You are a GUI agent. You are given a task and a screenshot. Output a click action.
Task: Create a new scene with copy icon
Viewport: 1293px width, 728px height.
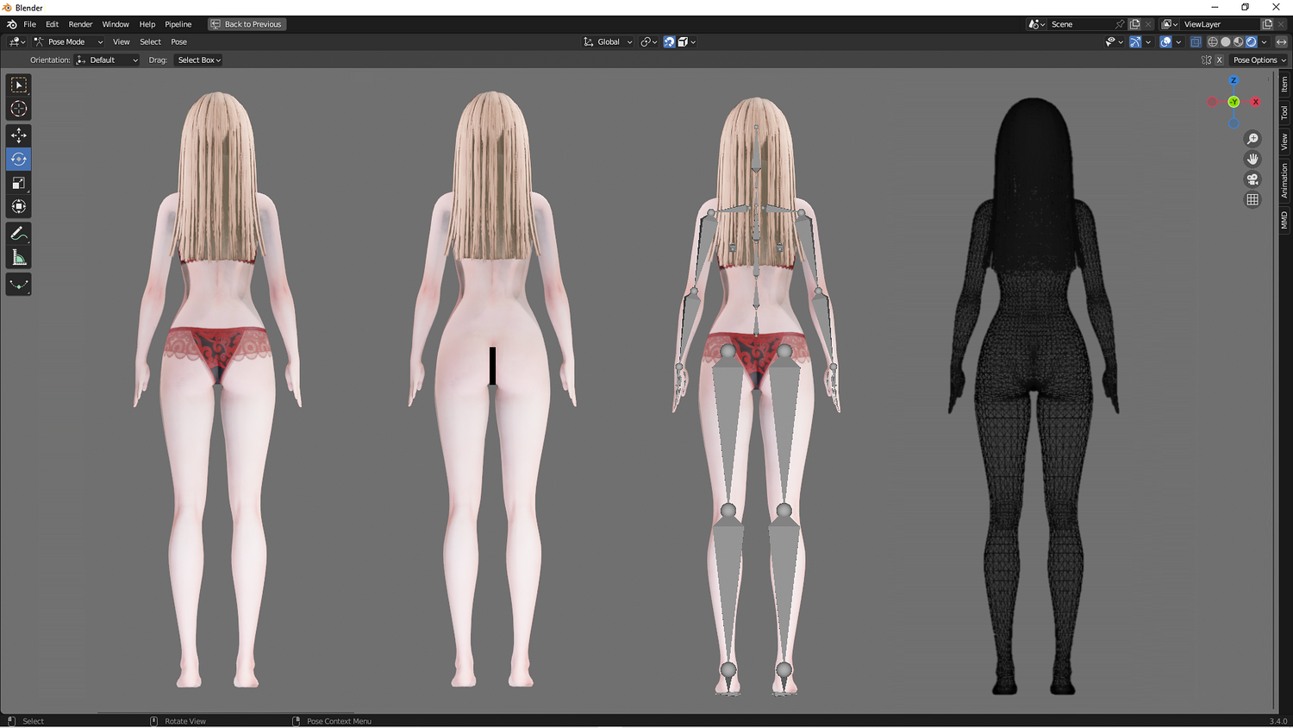tap(1134, 24)
